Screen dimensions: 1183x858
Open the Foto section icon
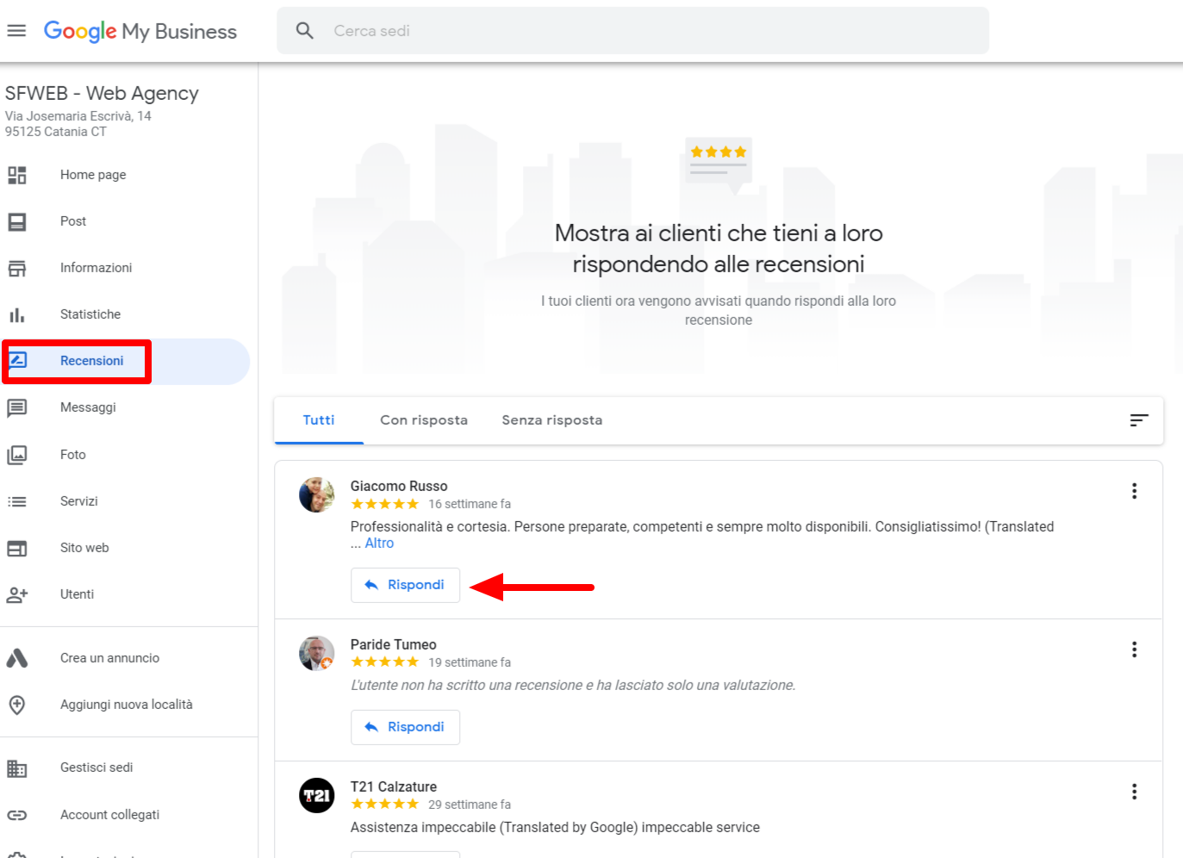click(17, 454)
